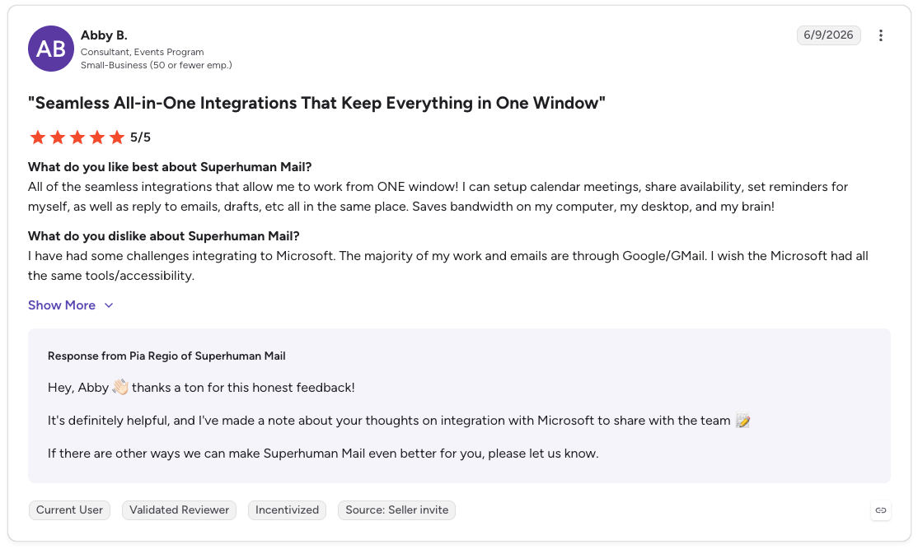Open reviewer name Abby B.

coord(104,35)
